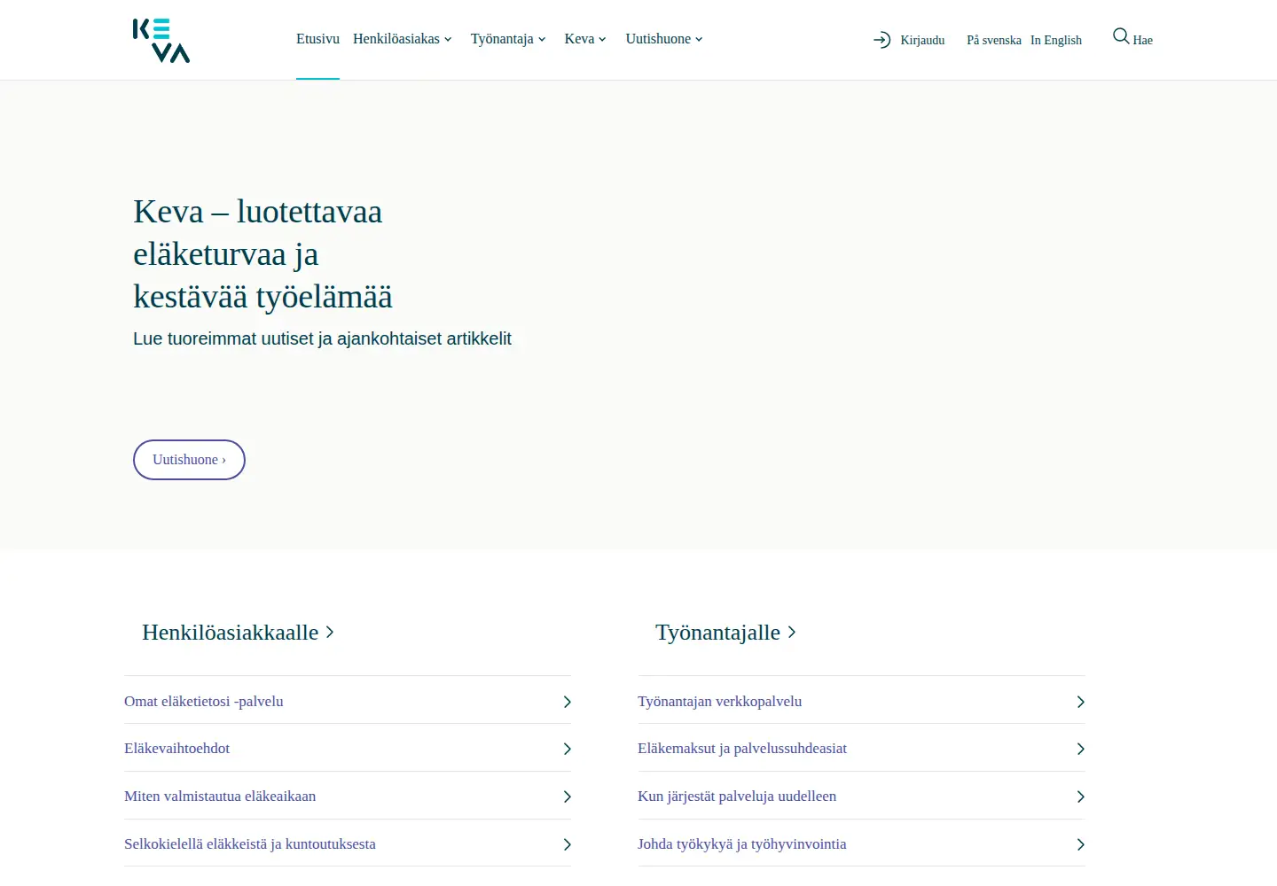Click the arrow on the Omat eläketietosi -palvelu row

tap(567, 702)
